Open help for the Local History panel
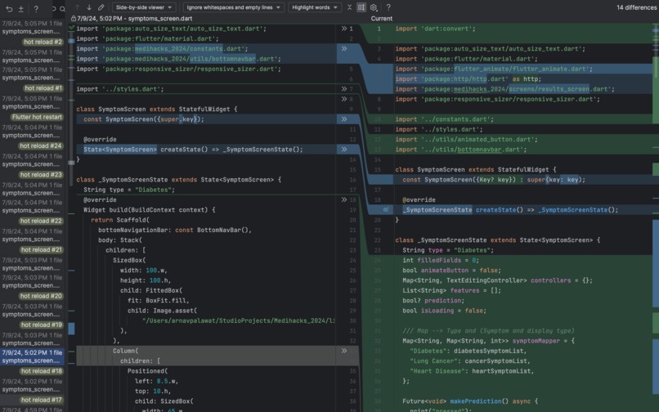 click(36, 8)
